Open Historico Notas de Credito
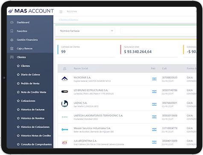Image resolution: width=203 pixels, height=155 pixels. pyautogui.click(x=36, y=136)
